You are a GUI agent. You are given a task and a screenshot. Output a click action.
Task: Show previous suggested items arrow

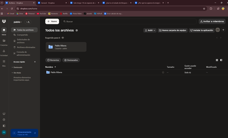pos(217,38)
